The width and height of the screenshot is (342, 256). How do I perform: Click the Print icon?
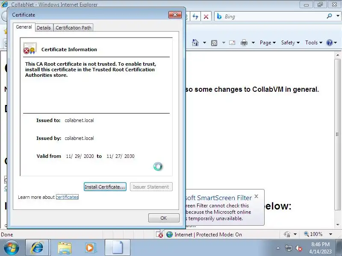tap(244, 43)
